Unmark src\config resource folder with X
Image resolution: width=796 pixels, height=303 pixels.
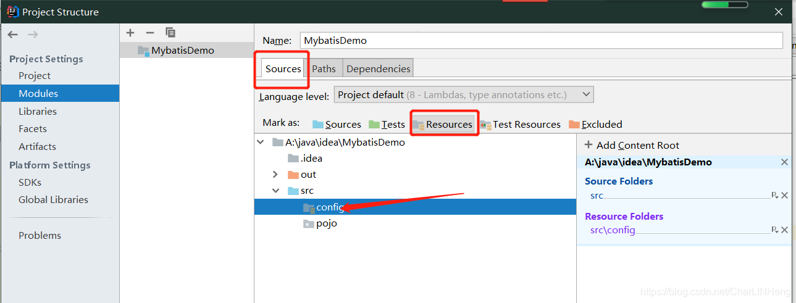click(x=785, y=230)
